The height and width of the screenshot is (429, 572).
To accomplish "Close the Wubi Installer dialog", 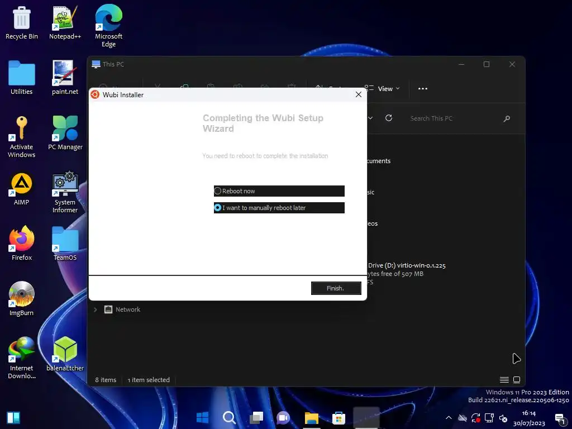I will point(359,94).
